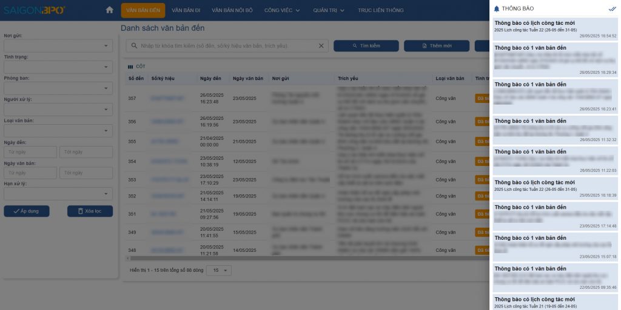Click the bell icon beside THÔNG BÁO
Viewport: 621px width, 310px height.
[497, 9]
